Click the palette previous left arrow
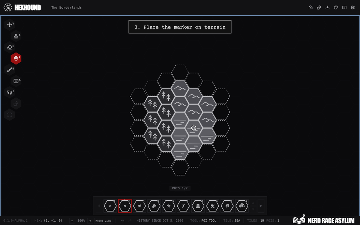 [x=99, y=206]
